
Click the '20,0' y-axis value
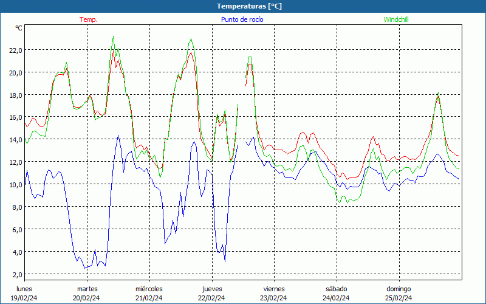(16, 73)
